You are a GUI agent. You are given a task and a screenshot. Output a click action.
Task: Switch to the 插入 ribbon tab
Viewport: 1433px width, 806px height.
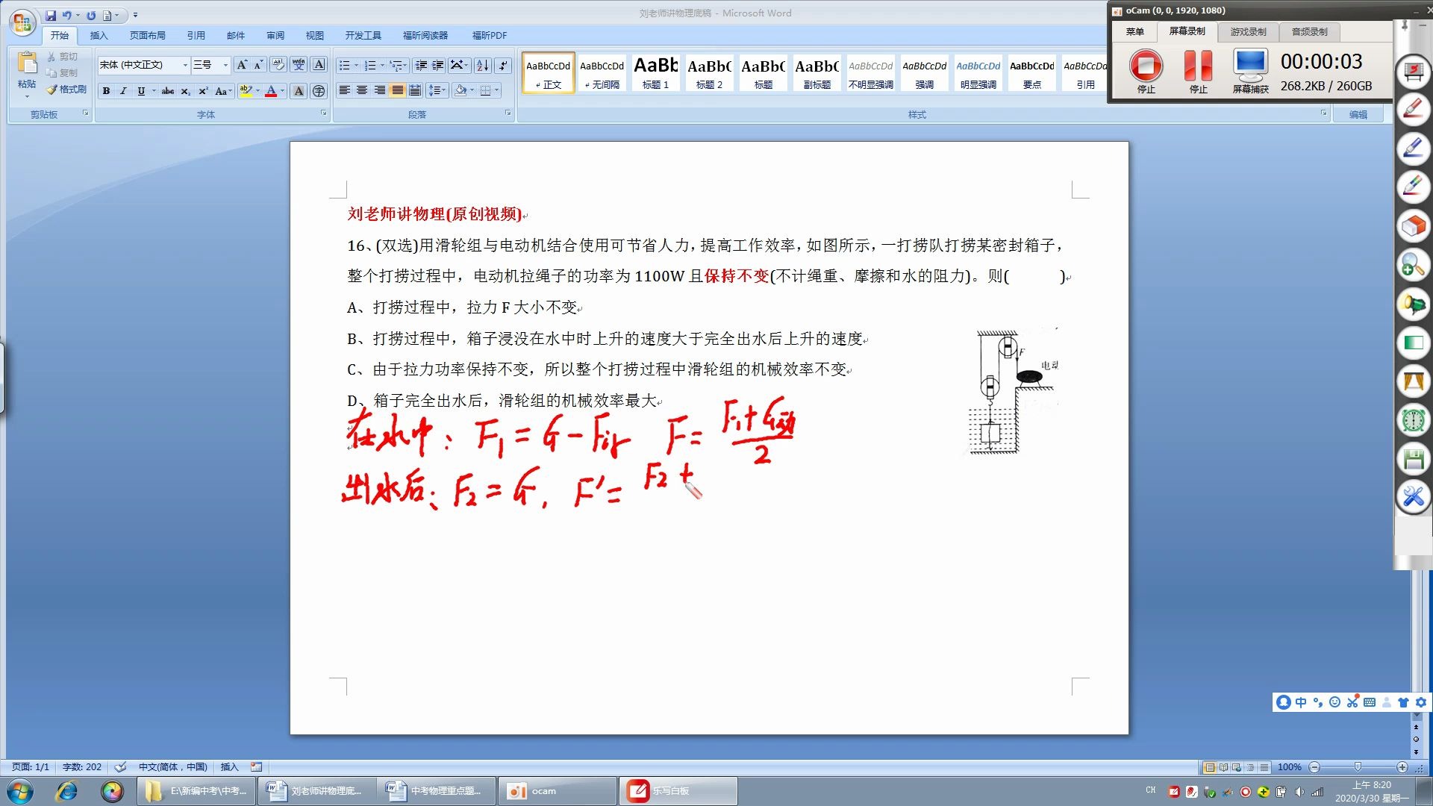[x=99, y=35]
